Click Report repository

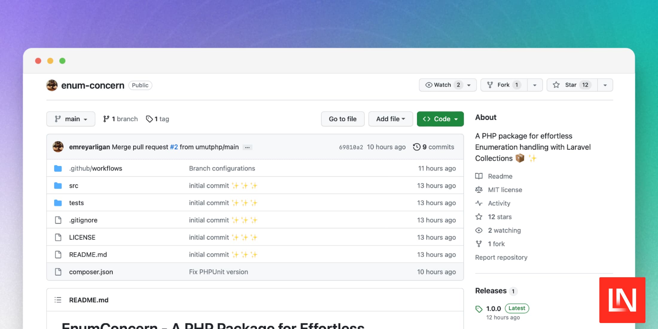pyautogui.click(x=501, y=258)
